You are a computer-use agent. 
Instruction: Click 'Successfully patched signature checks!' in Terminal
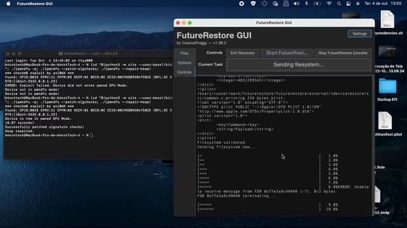click(45, 127)
